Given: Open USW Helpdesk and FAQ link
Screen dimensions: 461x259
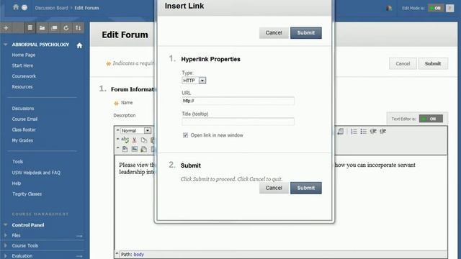Looking at the screenshot, I should pos(36,173).
